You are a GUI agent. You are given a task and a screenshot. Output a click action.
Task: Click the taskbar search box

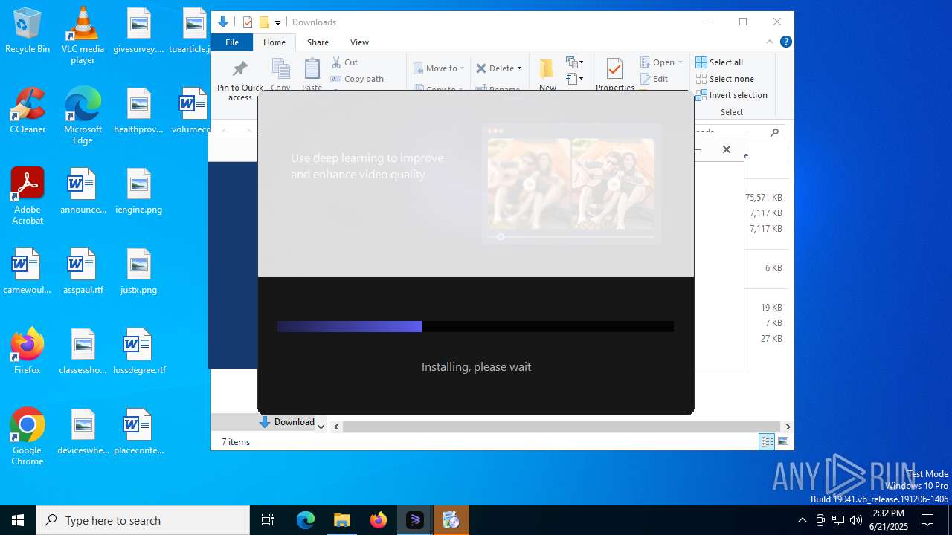tap(143, 520)
